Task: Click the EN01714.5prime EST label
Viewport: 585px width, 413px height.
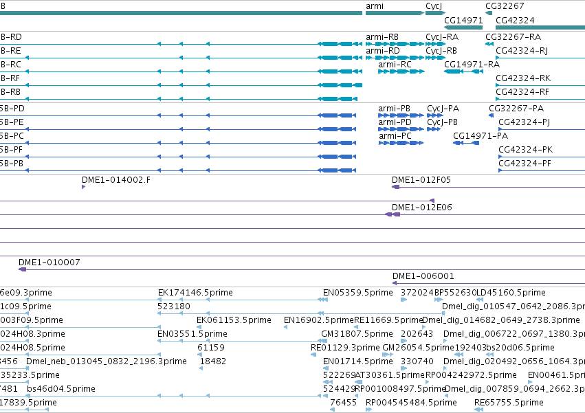Action: point(357,361)
